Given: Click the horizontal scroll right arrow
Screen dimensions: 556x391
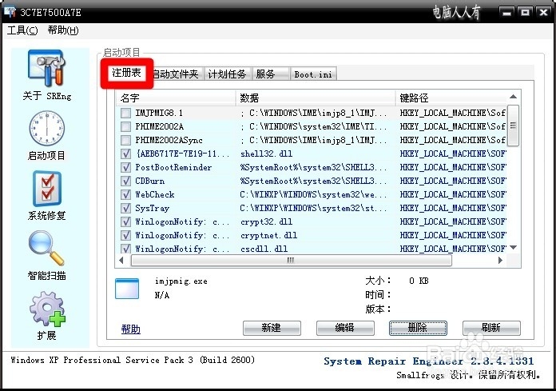Looking at the screenshot, I should tap(500, 261).
